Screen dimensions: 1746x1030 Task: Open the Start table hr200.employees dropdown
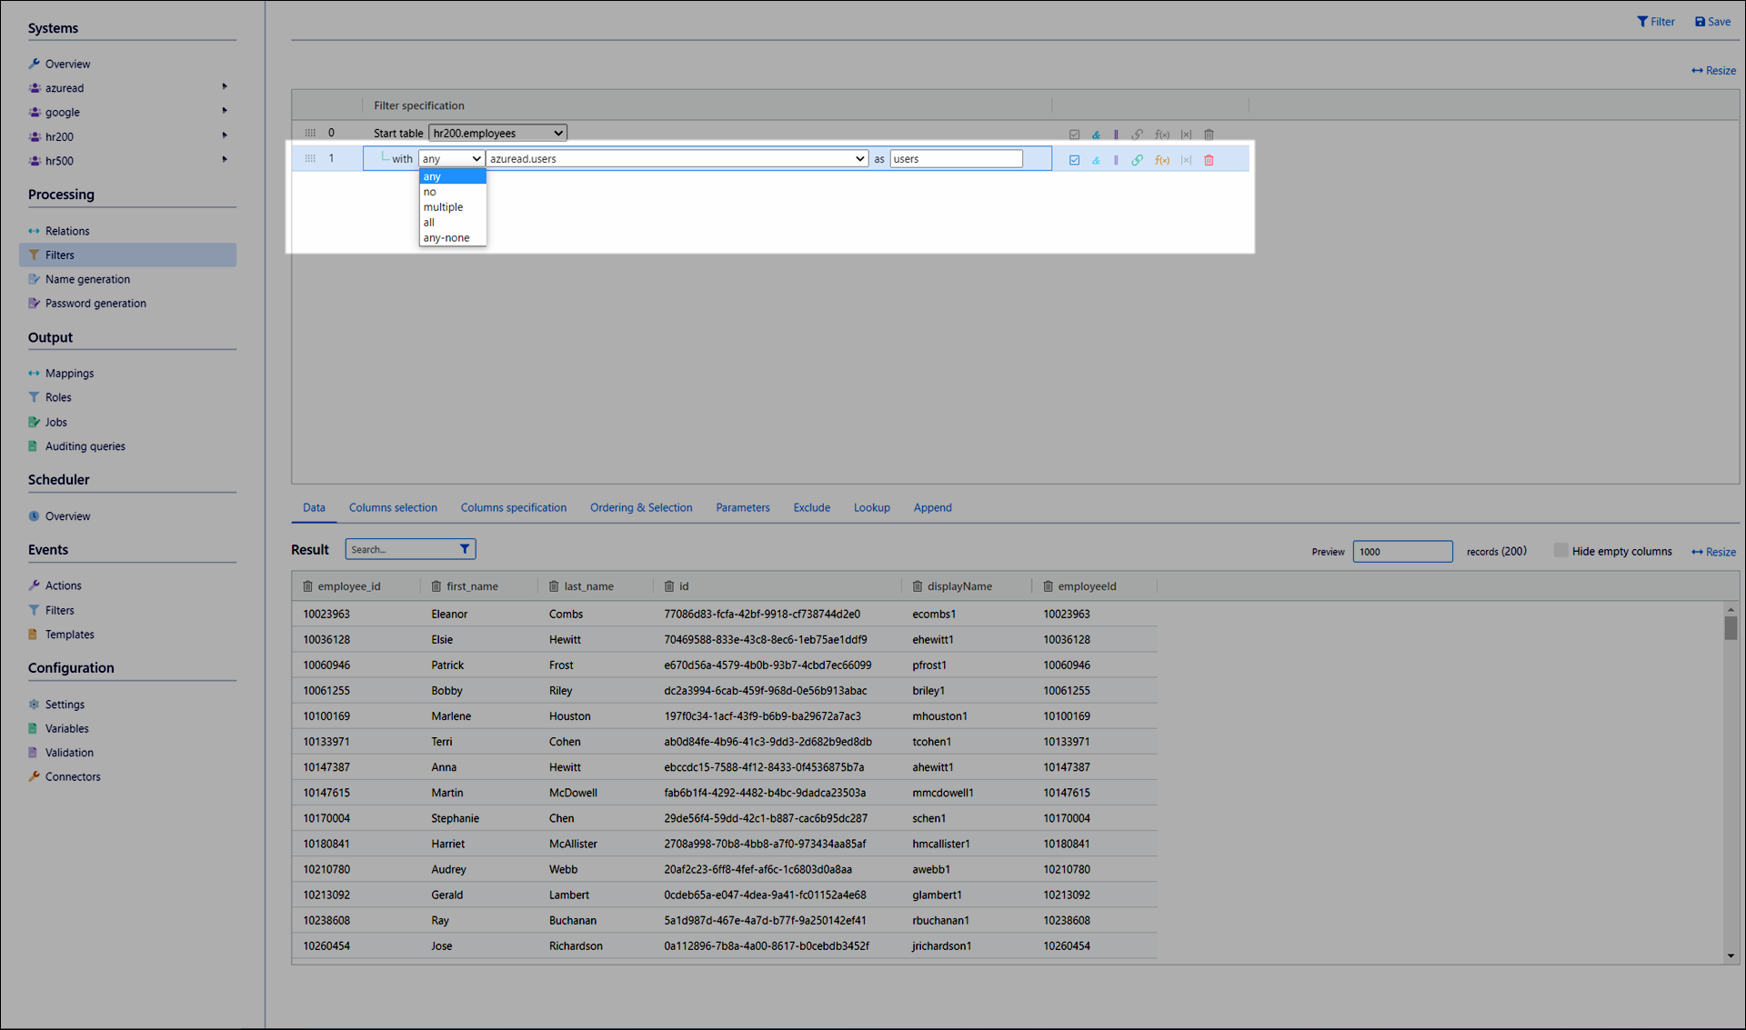click(497, 133)
